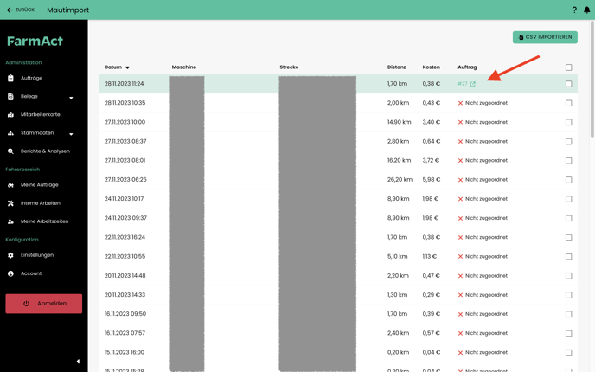The width and height of the screenshot is (595, 372).
Task: Toggle the select-all checkbox in table header
Action: (x=568, y=67)
